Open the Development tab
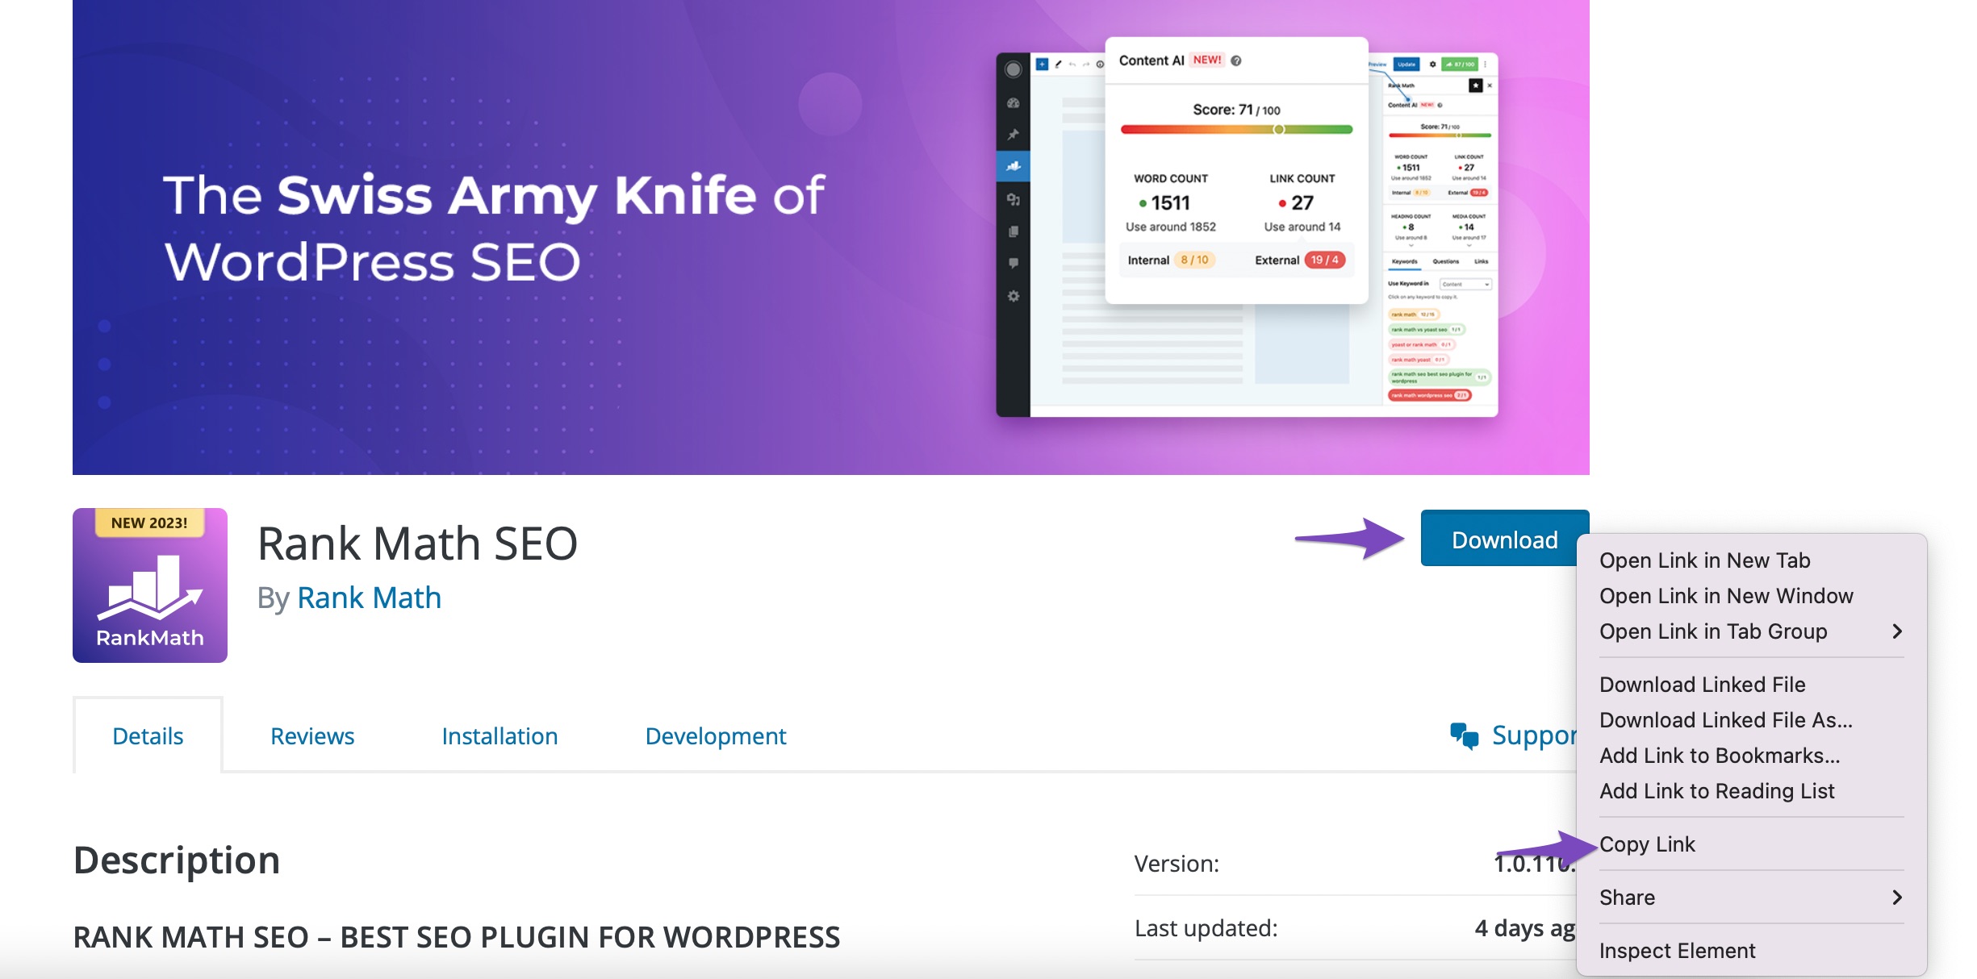1977x979 pixels. click(716, 735)
